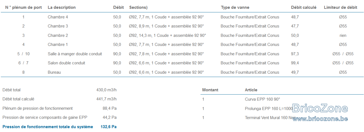Screen dimensions: 364x132
Task: Click the 'Débit calculé' column header
Action: [304, 7]
